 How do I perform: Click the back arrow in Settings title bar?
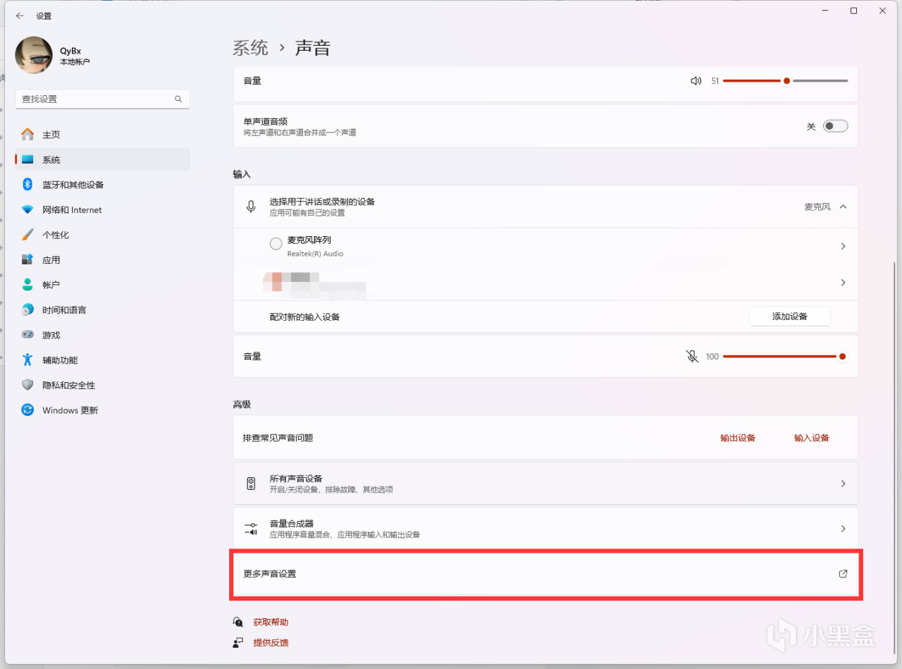(20, 16)
